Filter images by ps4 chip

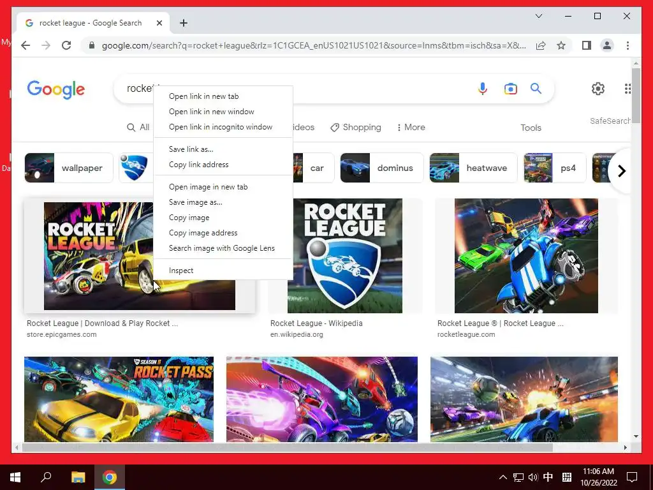[555, 168]
